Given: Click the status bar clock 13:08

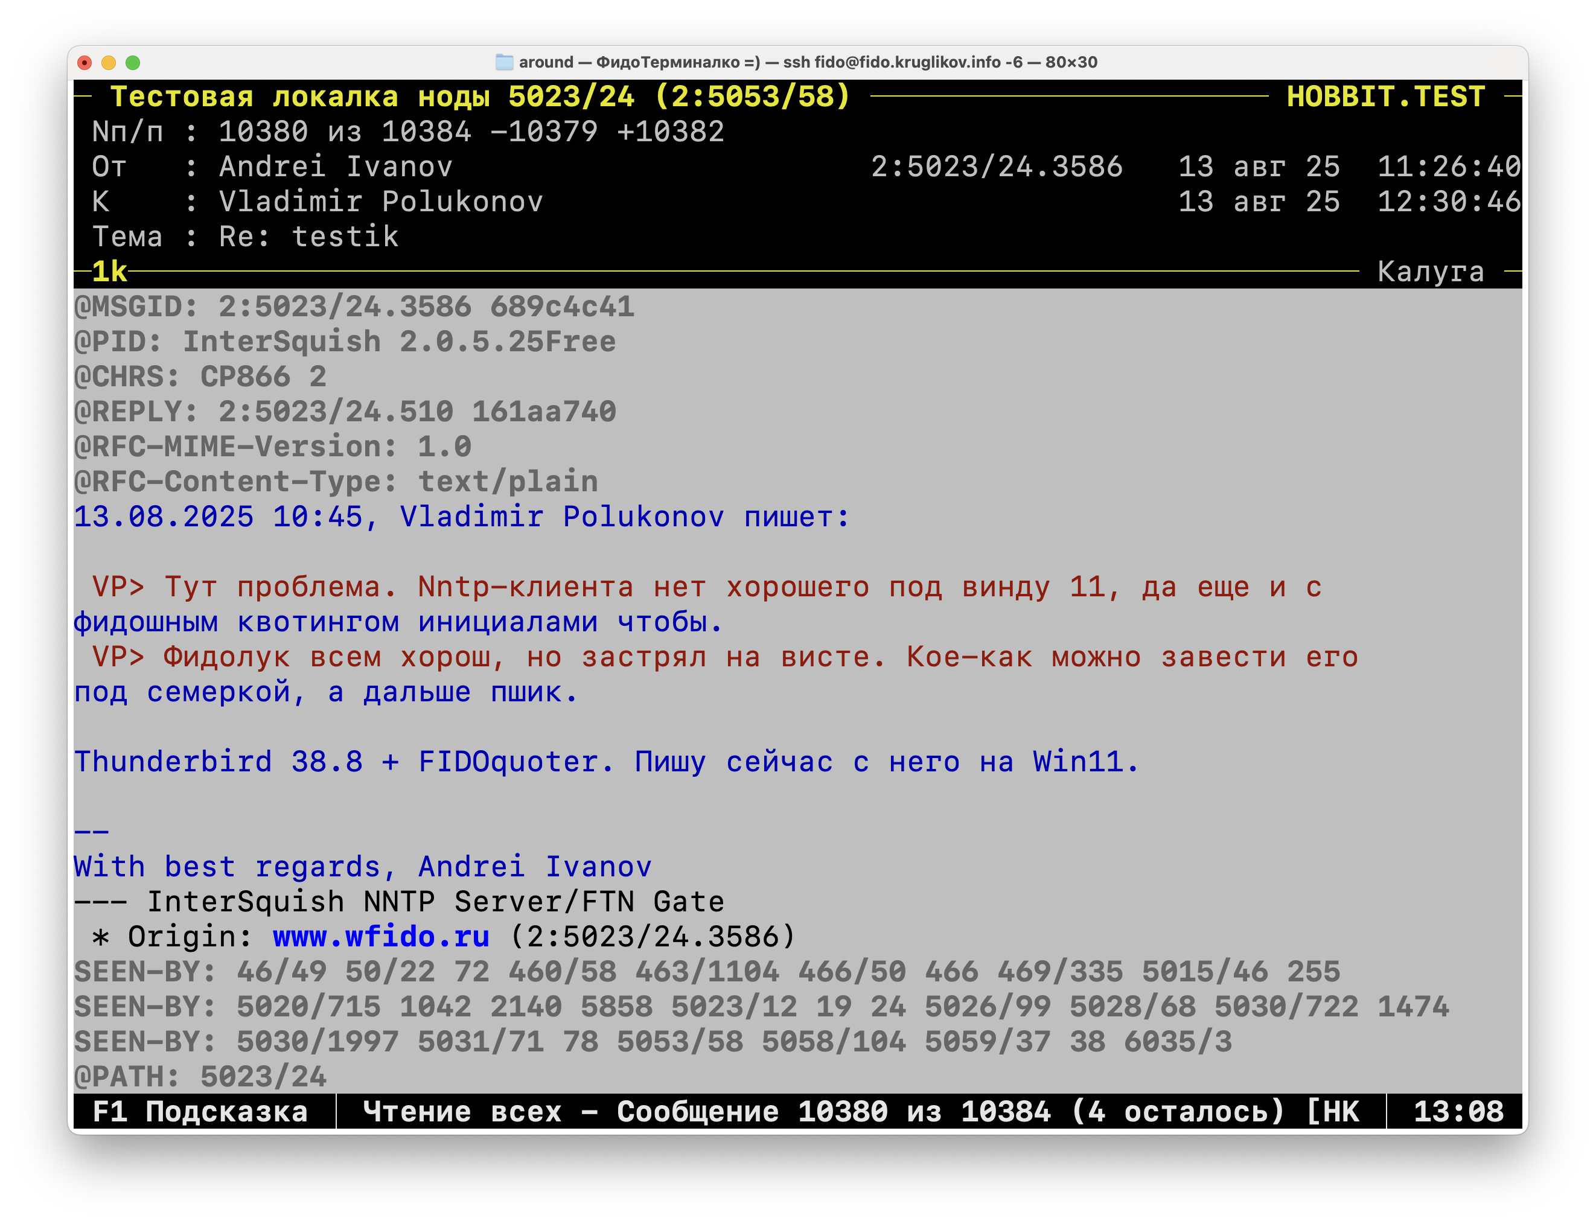Looking at the screenshot, I should (x=1458, y=1112).
